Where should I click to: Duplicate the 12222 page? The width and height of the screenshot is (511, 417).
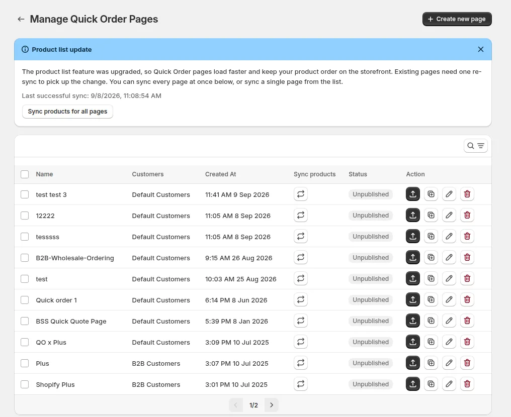(x=431, y=216)
